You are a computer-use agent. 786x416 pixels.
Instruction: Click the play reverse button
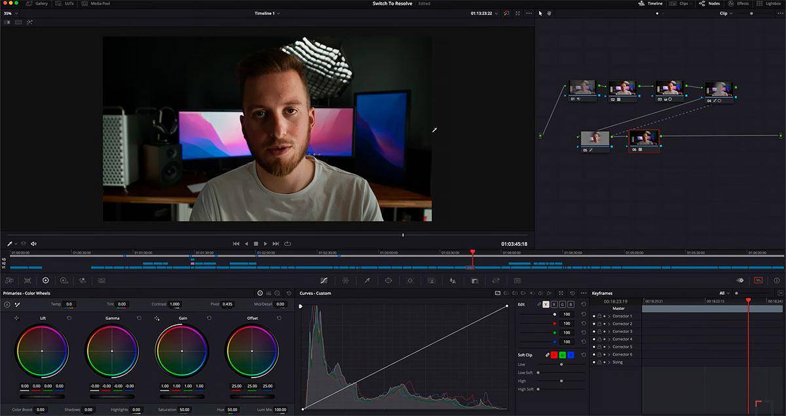tap(246, 243)
